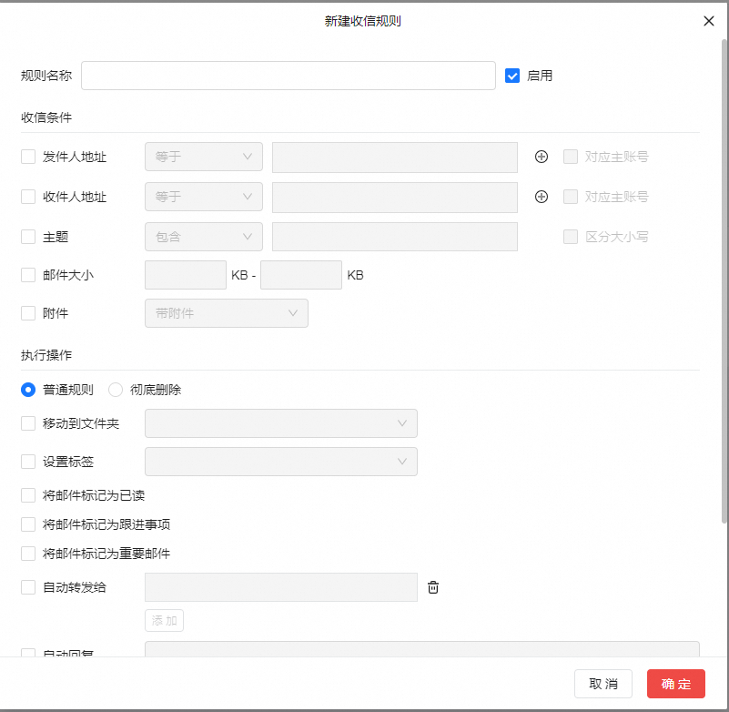Screen dimensions: 729x712
Task: Enable the 邮件大小 condition
Action: tap(27, 275)
